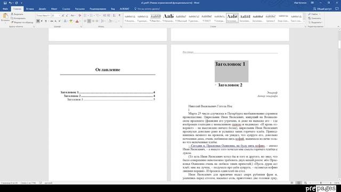Click the Заголовок 1 table of contents entry
This screenshot has width=341, height=192.
click(108, 92)
